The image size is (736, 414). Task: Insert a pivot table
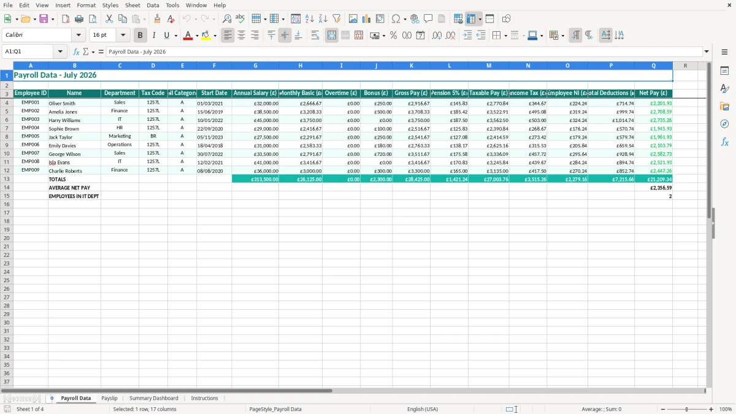[x=380, y=19]
